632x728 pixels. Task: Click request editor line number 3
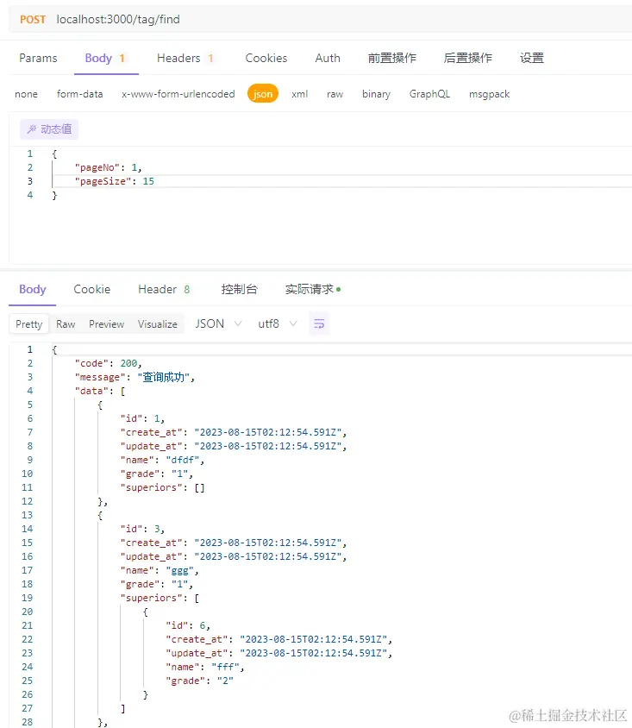pyautogui.click(x=30, y=181)
